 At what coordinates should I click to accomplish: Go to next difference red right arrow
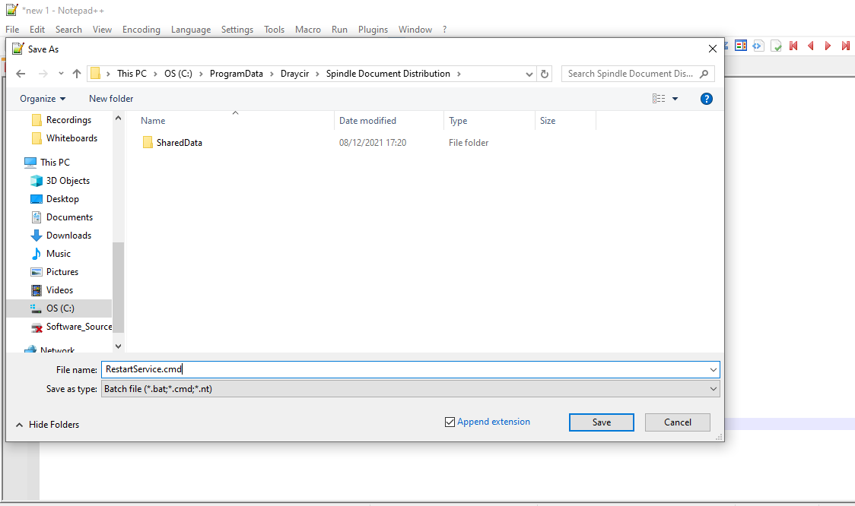[828, 46]
